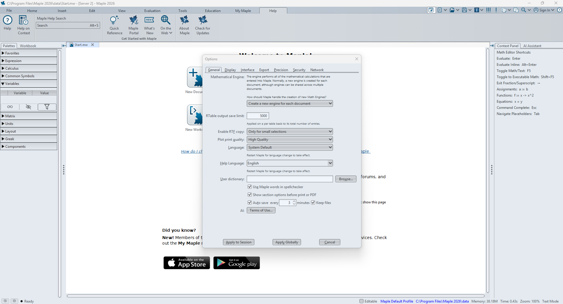Expand the Favorites palette
Viewport: 563px width, 304px height.
[x=28, y=53]
